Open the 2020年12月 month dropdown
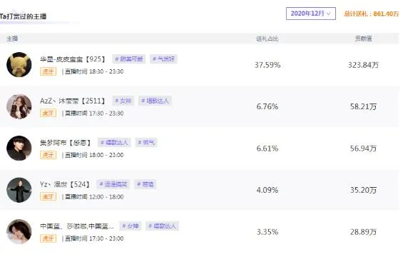The height and width of the screenshot is (262, 403). click(x=311, y=14)
